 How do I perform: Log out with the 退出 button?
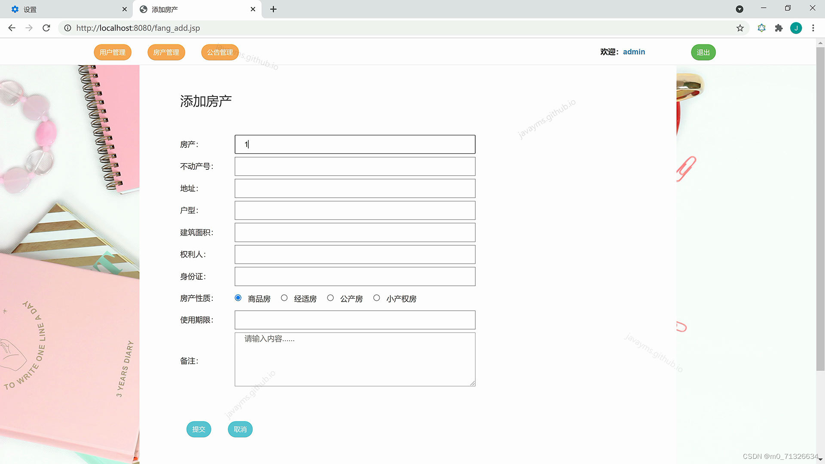[703, 52]
